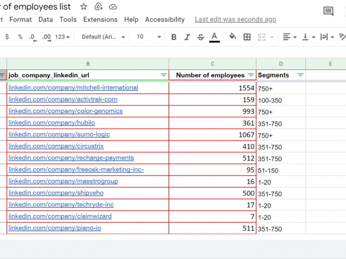Decrease decimal places
This screenshot has width=346, height=259.
(x=33, y=37)
